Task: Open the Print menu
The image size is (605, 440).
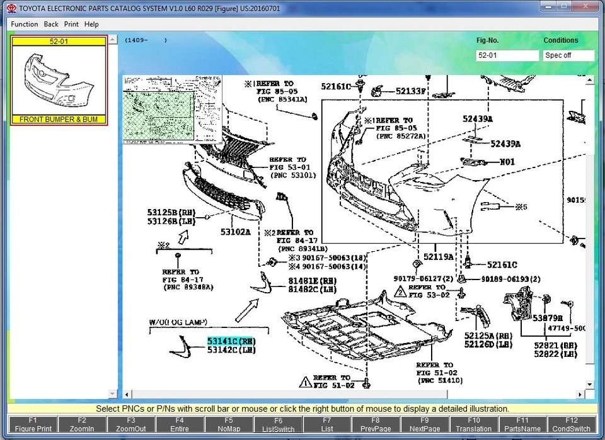Action: pyautogui.click(x=71, y=24)
